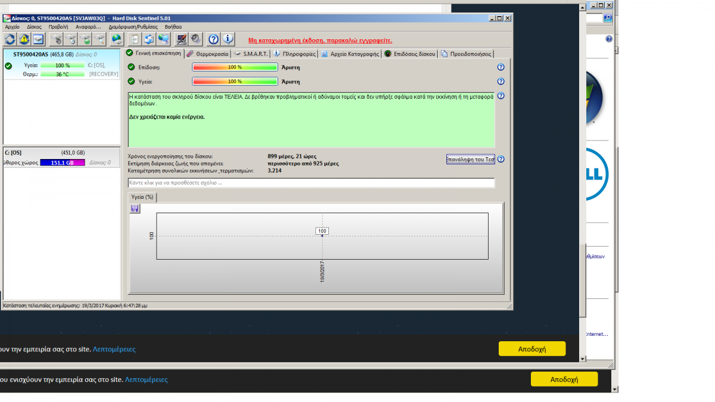Open the Αρχείο menu
Screen dimensions: 715x402
point(12,27)
